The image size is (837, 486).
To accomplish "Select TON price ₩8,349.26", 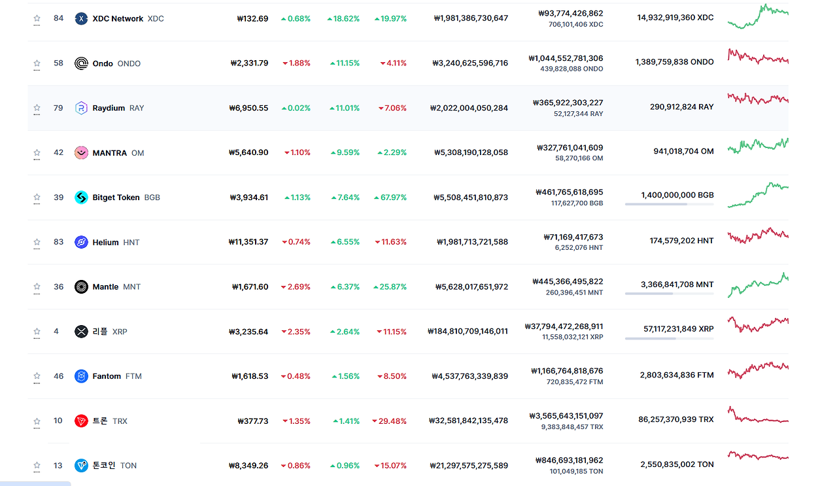I will click(248, 466).
